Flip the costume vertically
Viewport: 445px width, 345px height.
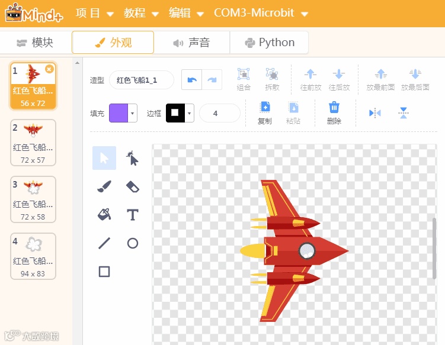(404, 113)
